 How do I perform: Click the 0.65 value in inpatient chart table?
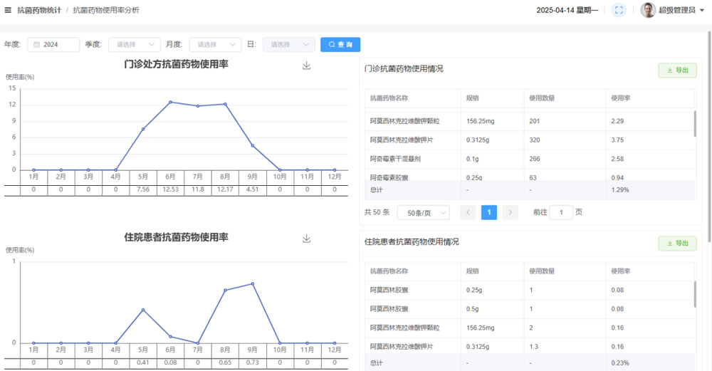[x=225, y=362]
